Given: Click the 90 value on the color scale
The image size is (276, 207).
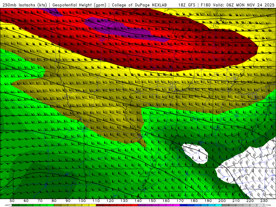Looking at the screenshot, I should coord(68,201).
